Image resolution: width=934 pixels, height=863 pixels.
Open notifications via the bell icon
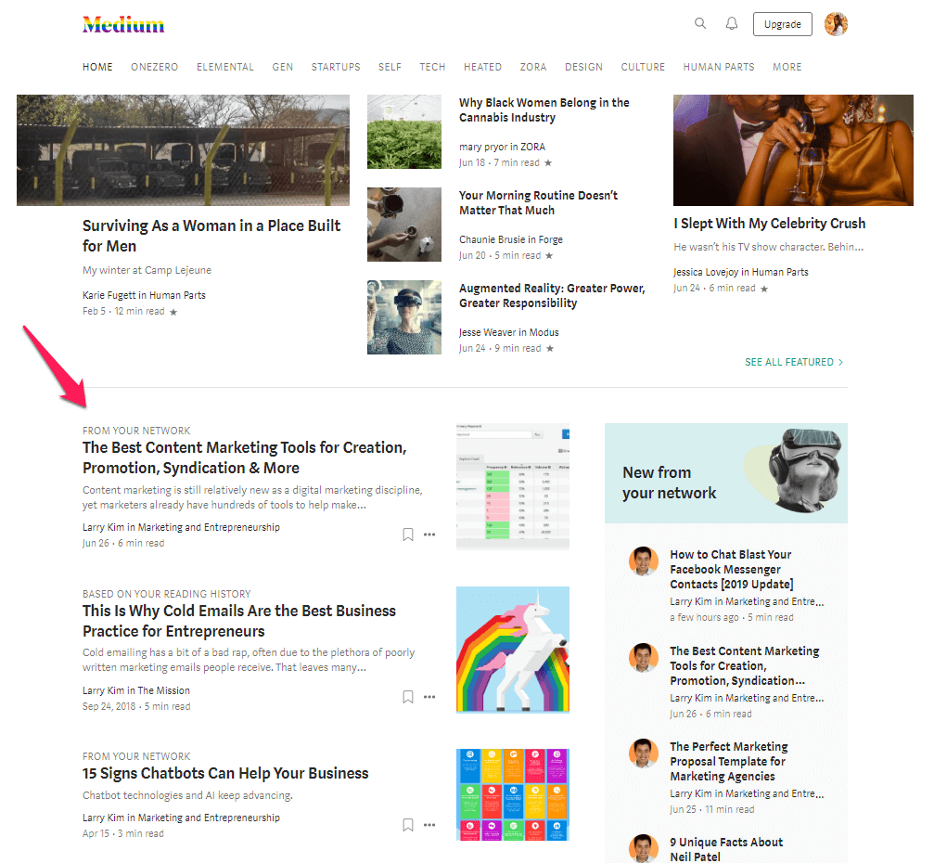pos(732,24)
